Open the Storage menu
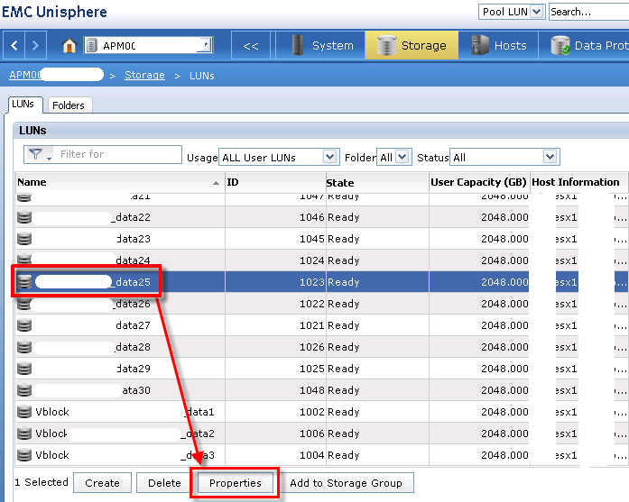This screenshot has height=502, width=629. click(x=412, y=45)
